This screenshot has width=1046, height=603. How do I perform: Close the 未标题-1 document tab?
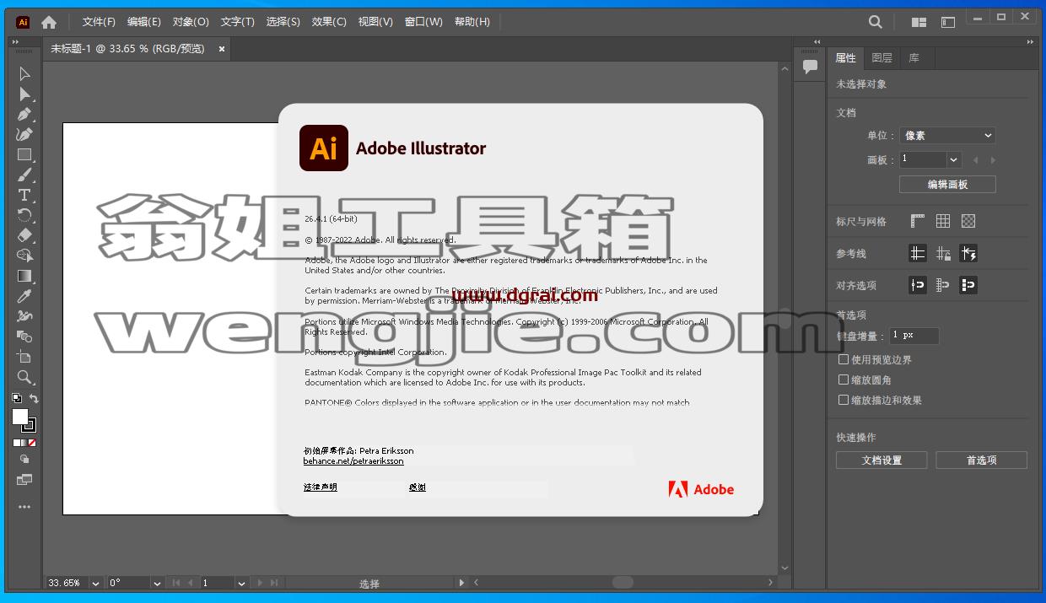coord(222,49)
